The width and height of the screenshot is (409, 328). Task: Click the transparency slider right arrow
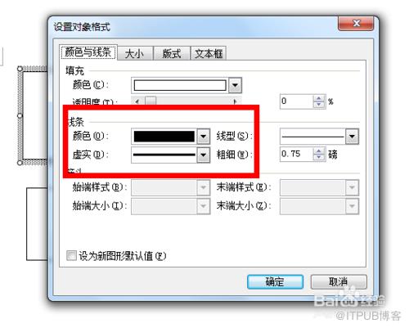(x=236, y=101)
